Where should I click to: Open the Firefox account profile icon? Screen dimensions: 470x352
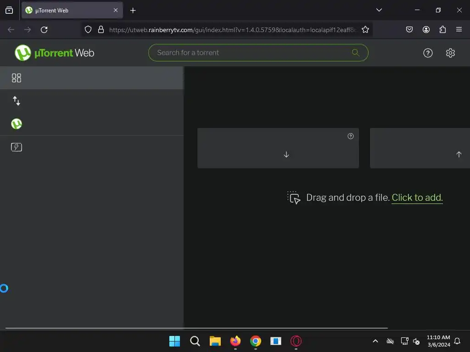[x=426, y=29]
